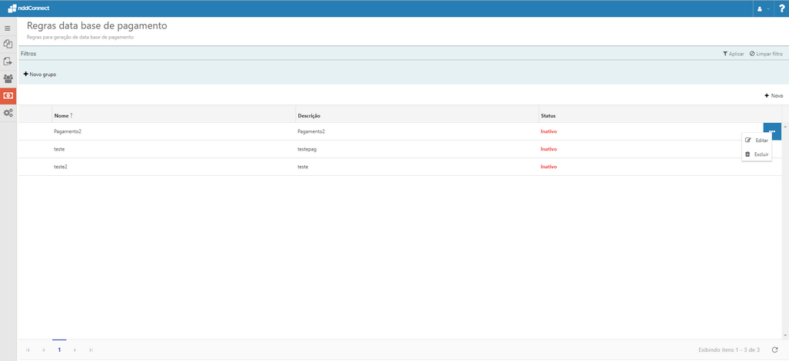
Task: Sort by the Nome column header
Action: [61, 116]
